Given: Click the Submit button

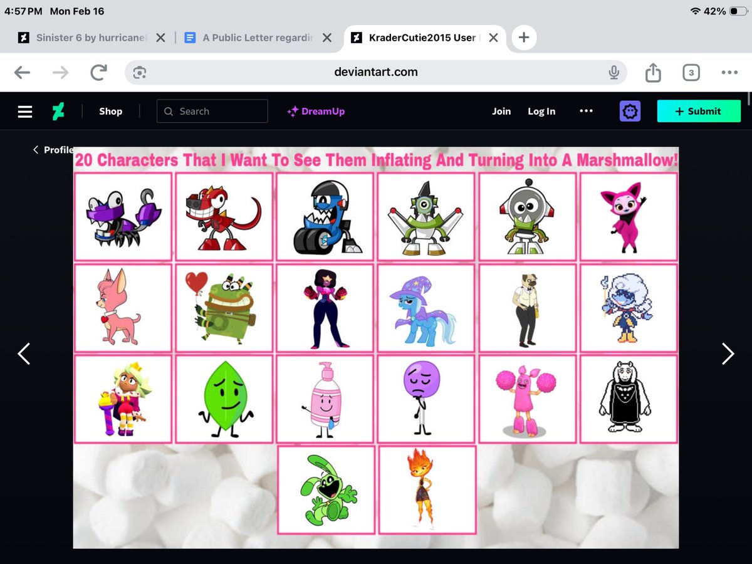Looking at the screenshot, I should pos(699,112).
